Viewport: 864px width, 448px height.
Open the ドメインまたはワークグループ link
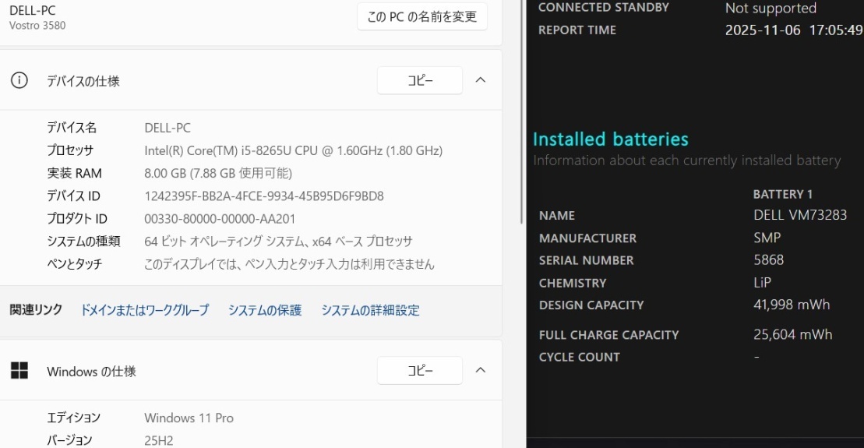click(145, 310)
